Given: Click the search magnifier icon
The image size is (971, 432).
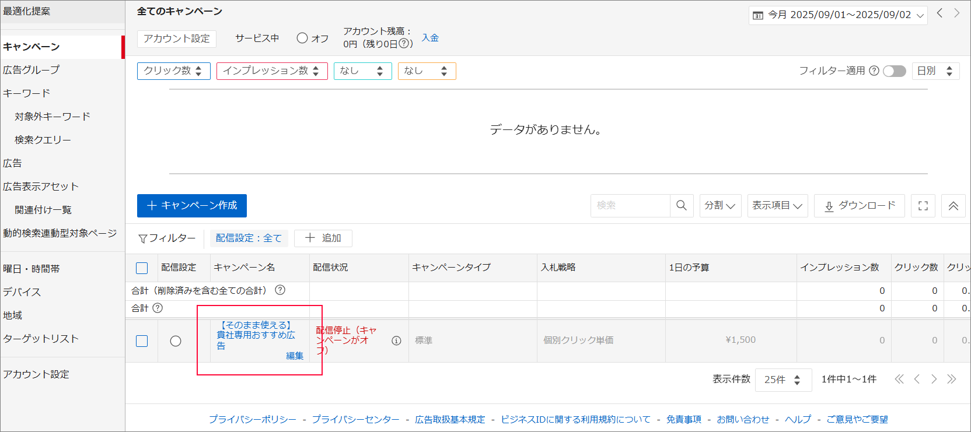Looking at the screenshot, I should click(x=681, y=205).
